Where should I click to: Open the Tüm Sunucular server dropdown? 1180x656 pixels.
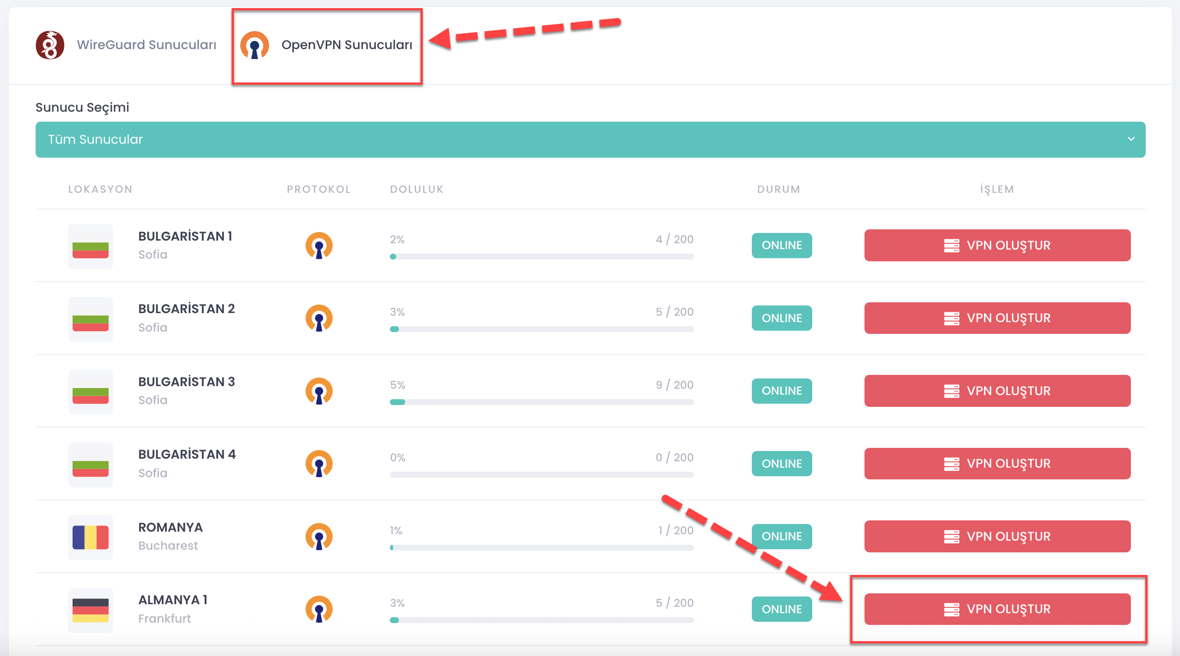coord(590,140)
